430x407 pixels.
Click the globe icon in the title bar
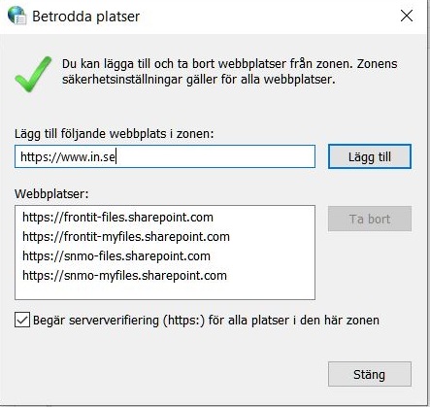coord(17,16)
